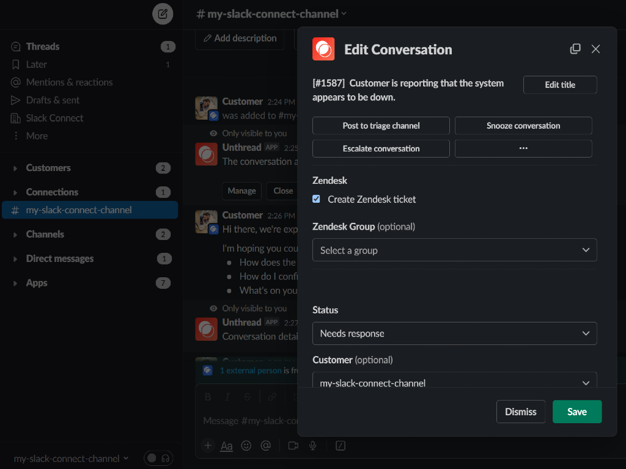Toggle the huddle headphones switch
626x469 pixels.
(x=158, y=458)
